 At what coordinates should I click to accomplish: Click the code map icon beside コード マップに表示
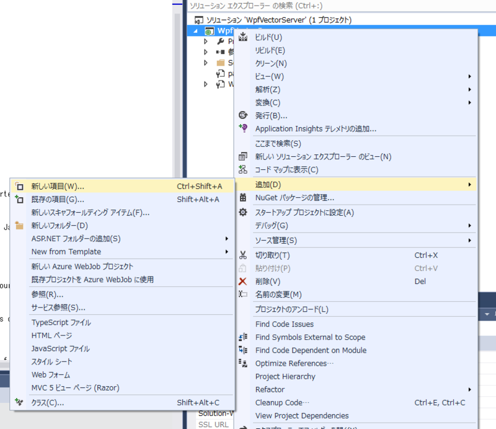coord(243,170)
